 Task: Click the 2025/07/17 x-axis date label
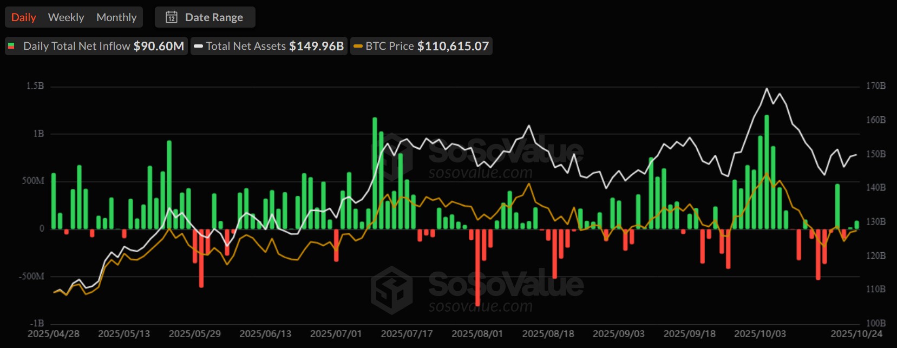[x=407, y=334]
